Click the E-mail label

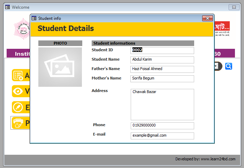click(x=99, y=134)
